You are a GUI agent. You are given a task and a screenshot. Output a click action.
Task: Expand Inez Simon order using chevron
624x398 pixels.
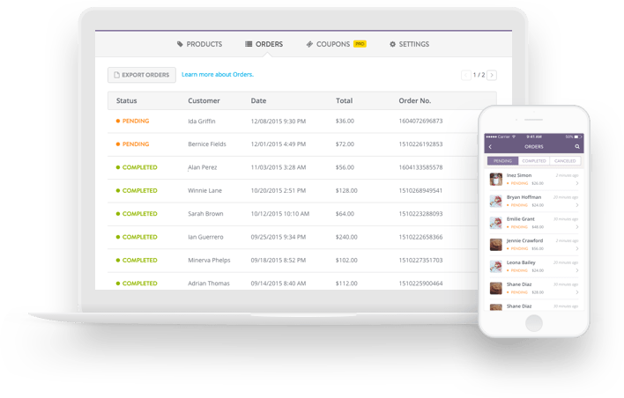click(577, 183)
